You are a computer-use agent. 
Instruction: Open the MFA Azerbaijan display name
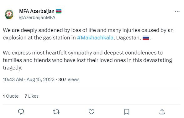pos(37,11)
